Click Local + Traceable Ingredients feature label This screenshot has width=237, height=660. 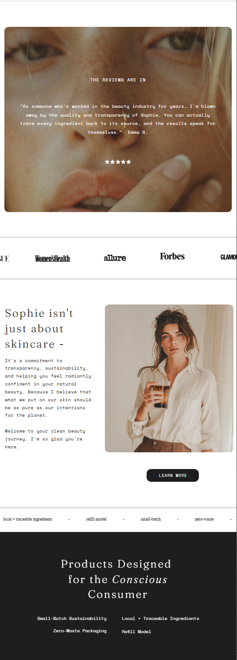coord(160,618)
